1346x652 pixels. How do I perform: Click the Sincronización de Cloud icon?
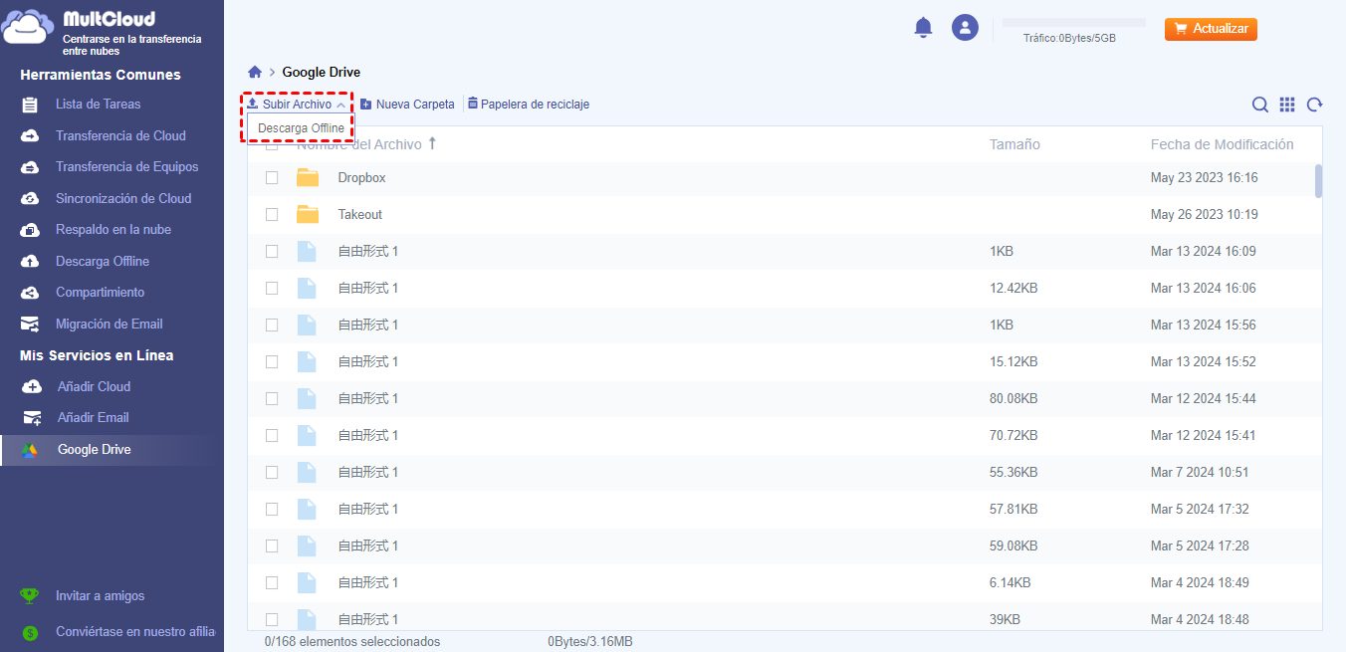[x=30, y=198]
